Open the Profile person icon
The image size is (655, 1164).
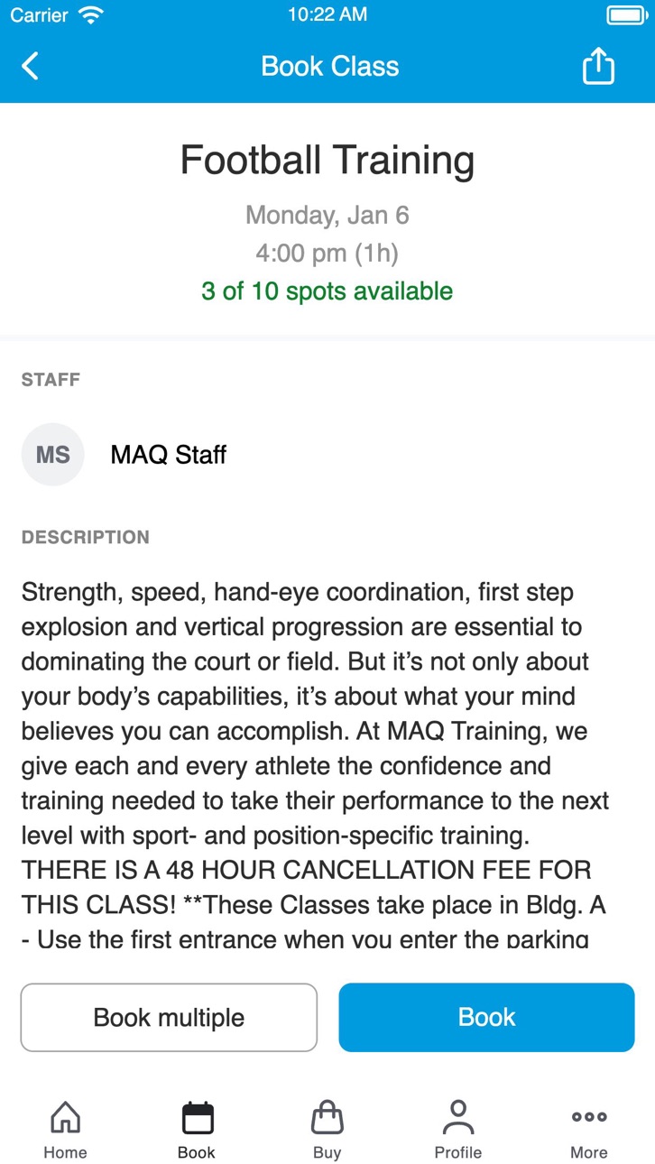pyautogui.click(x=458, y=1117)
